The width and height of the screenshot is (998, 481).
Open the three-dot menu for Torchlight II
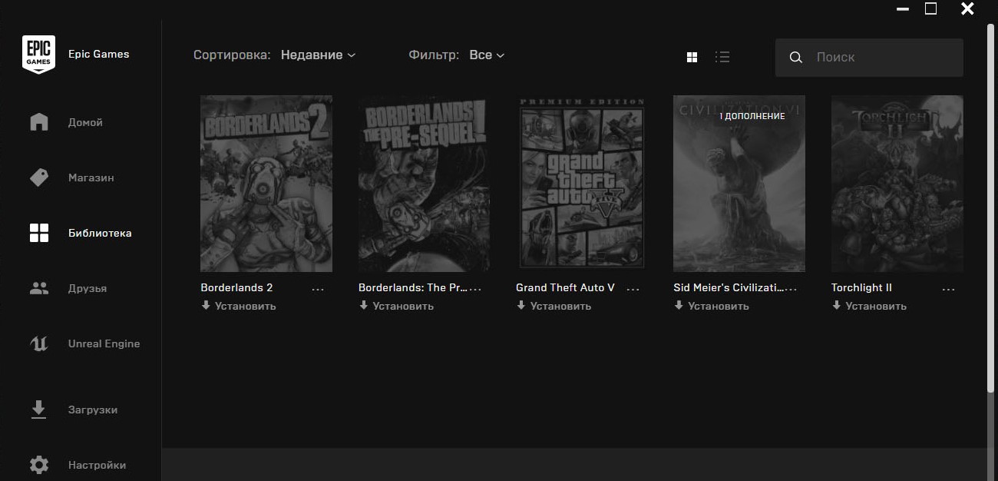click(948, 289)
